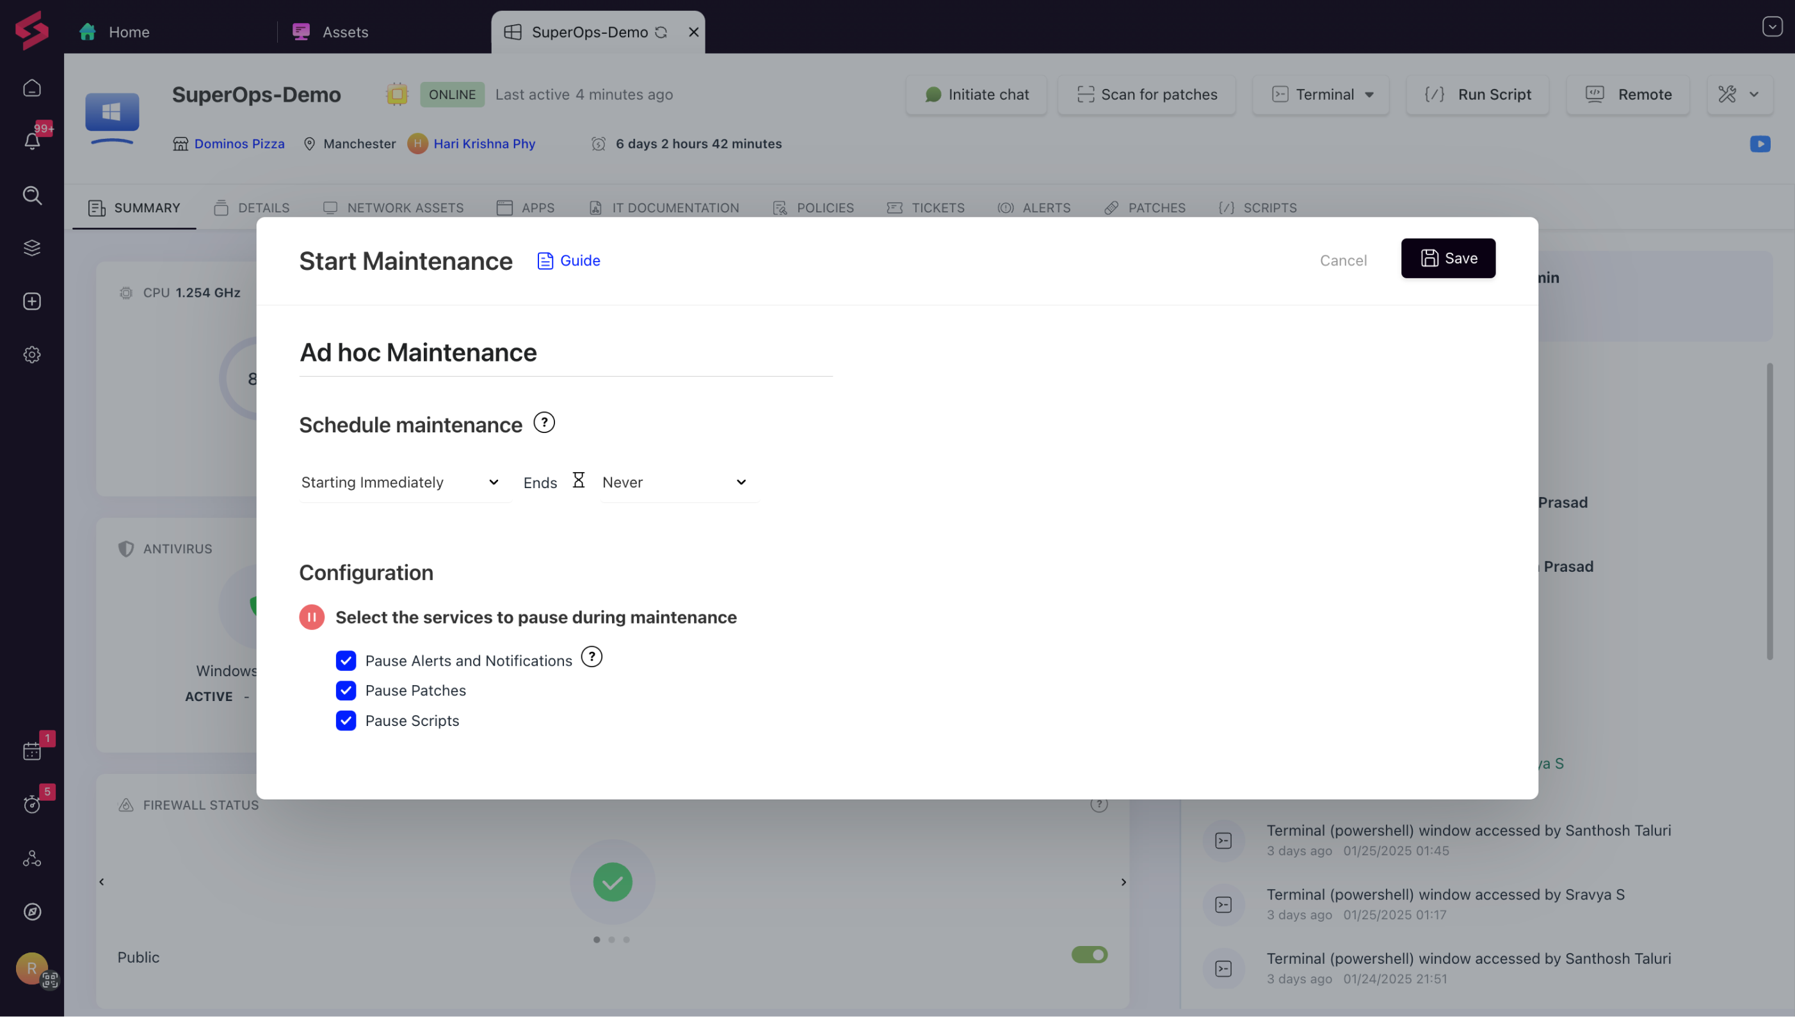Open the sidebar layers stack icon

pyautogui.click(x=32, y=248)
